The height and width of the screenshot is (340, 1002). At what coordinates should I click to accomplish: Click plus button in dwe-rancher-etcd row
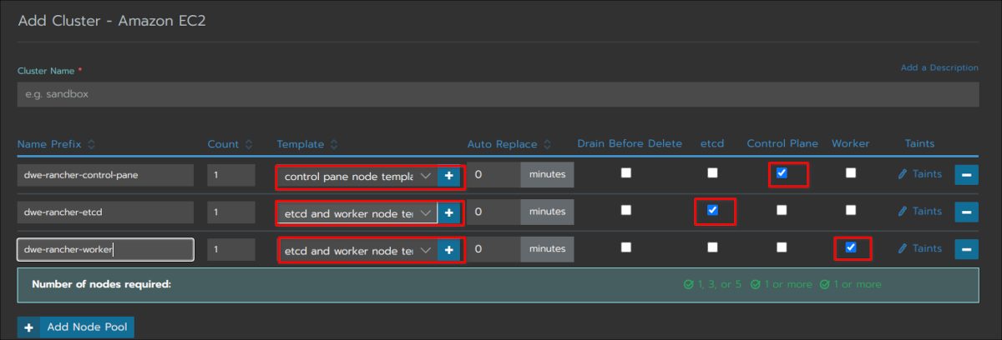[448, 213]
